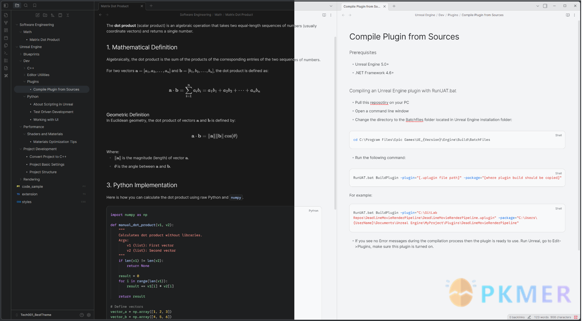The width and height of the screenshot is (582, 321).
Task: Open the command palette ribbon icon
Action: point(6,53)
